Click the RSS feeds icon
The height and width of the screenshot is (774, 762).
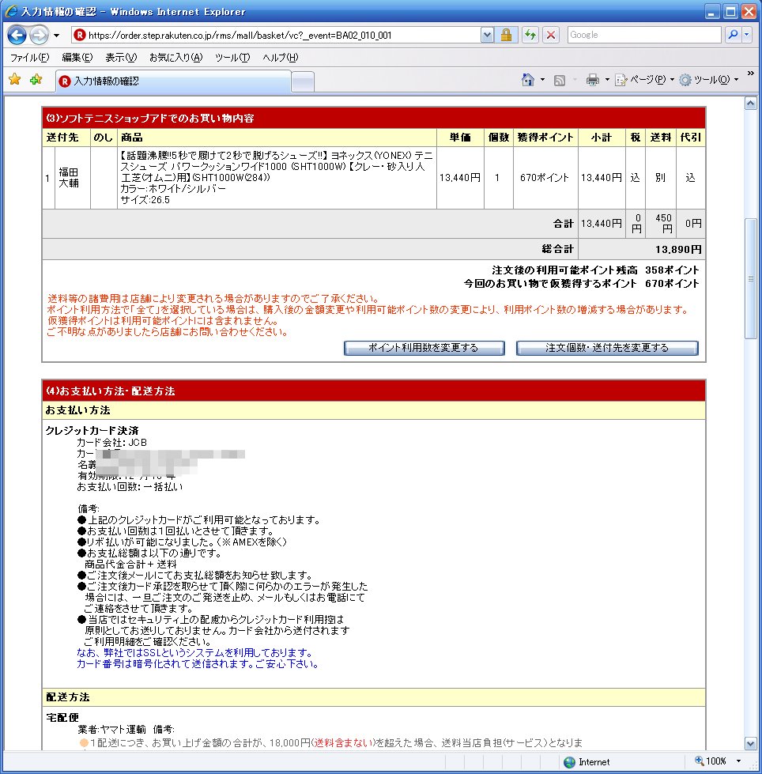[559, 80]
